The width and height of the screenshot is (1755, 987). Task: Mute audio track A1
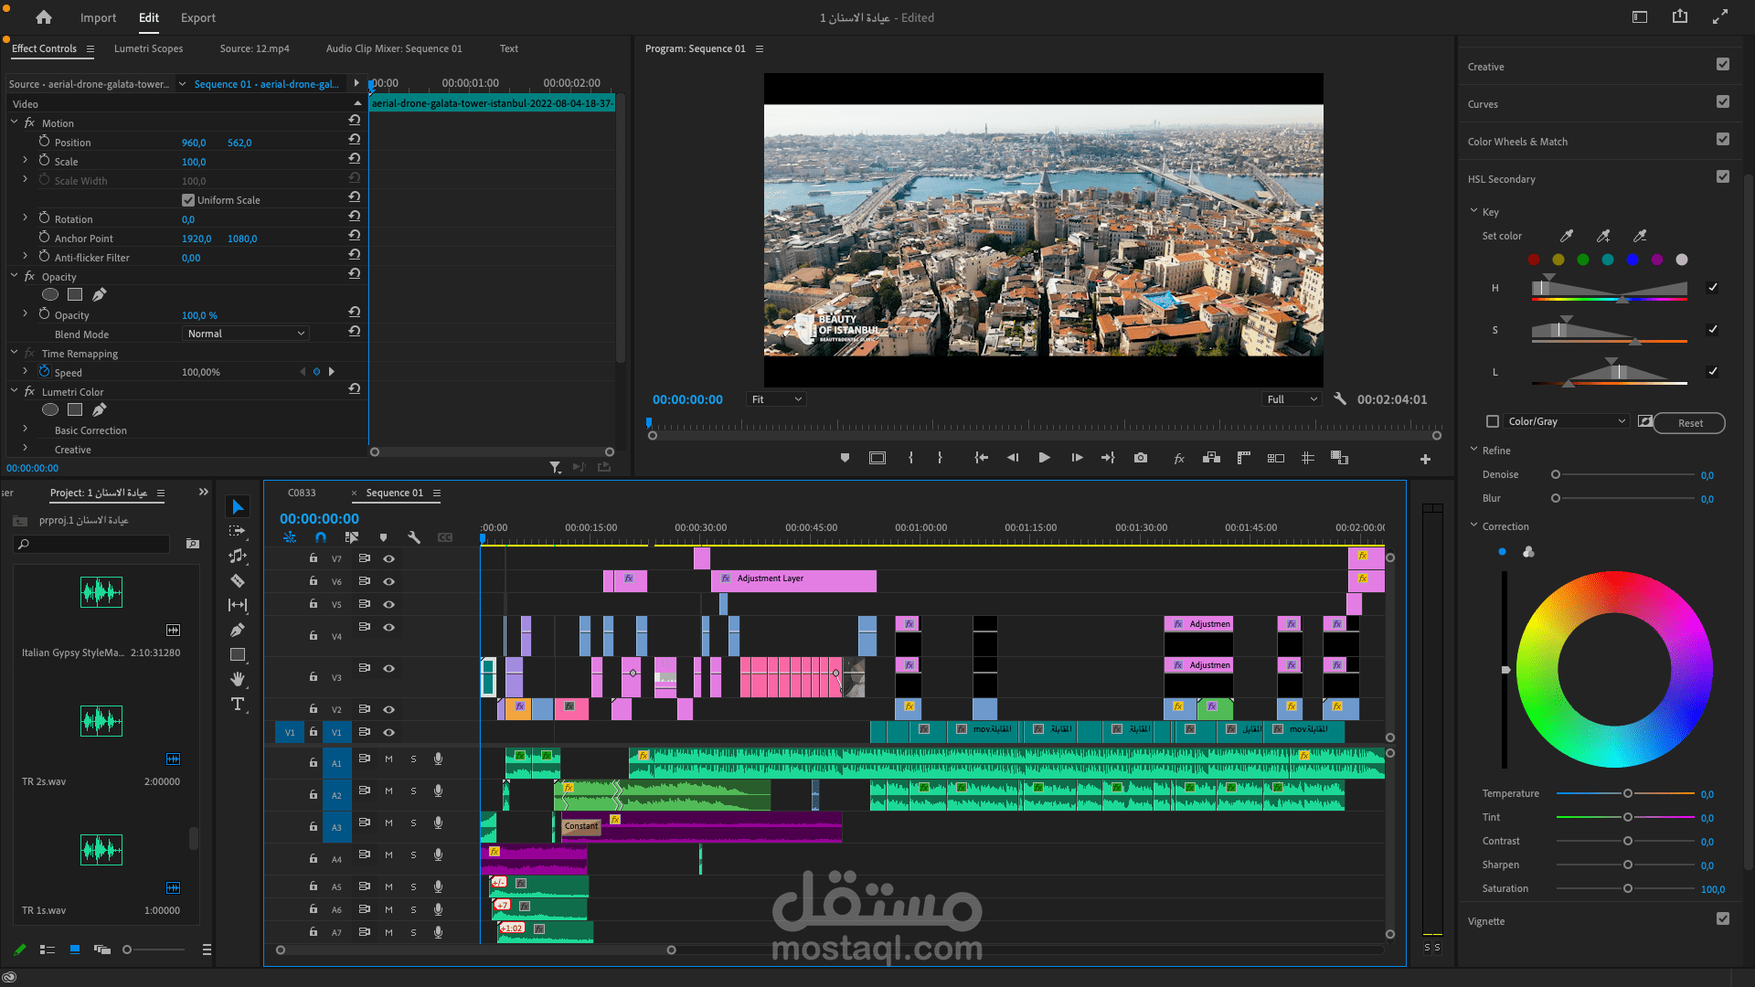click(x=388, y=759)
